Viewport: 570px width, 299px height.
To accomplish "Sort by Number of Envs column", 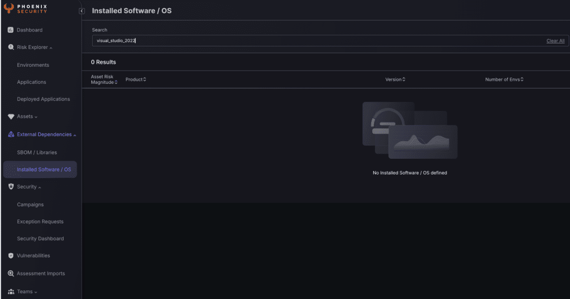I will tap(504, 80).
